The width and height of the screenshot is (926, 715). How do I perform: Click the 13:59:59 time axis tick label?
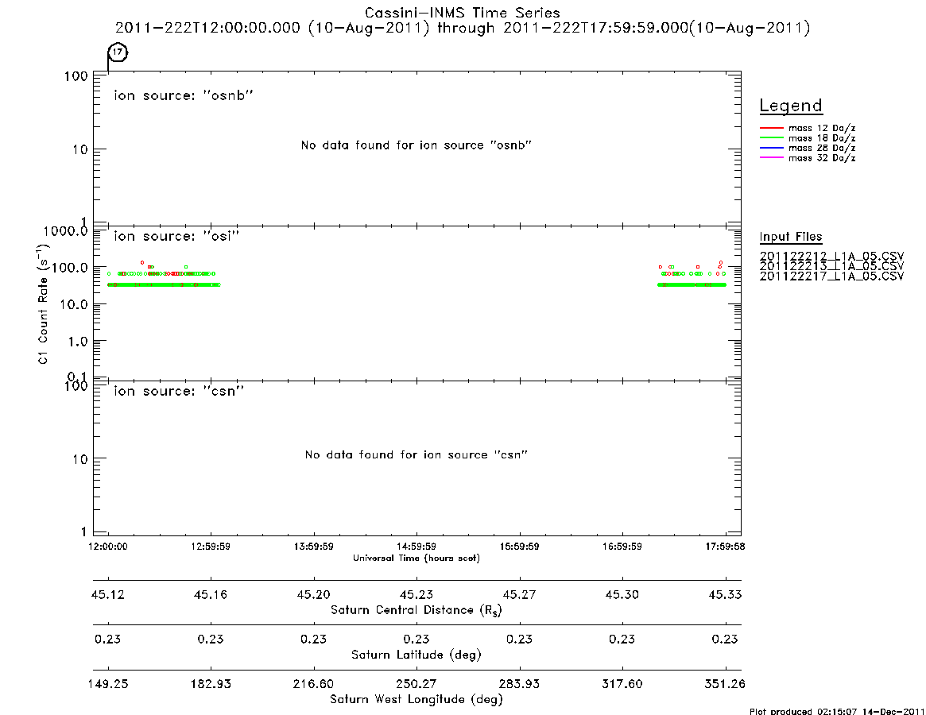[x=314, y=547]
